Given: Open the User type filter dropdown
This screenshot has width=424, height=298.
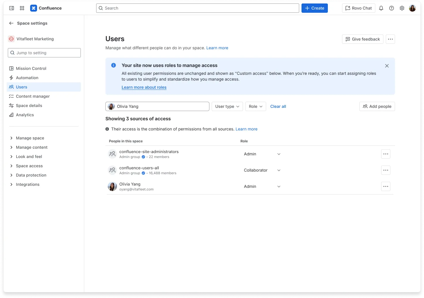Looking at the screenshot, I should point(227,106).
